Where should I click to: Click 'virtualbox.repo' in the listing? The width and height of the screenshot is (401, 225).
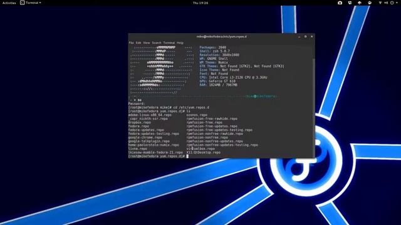[200, 149]
